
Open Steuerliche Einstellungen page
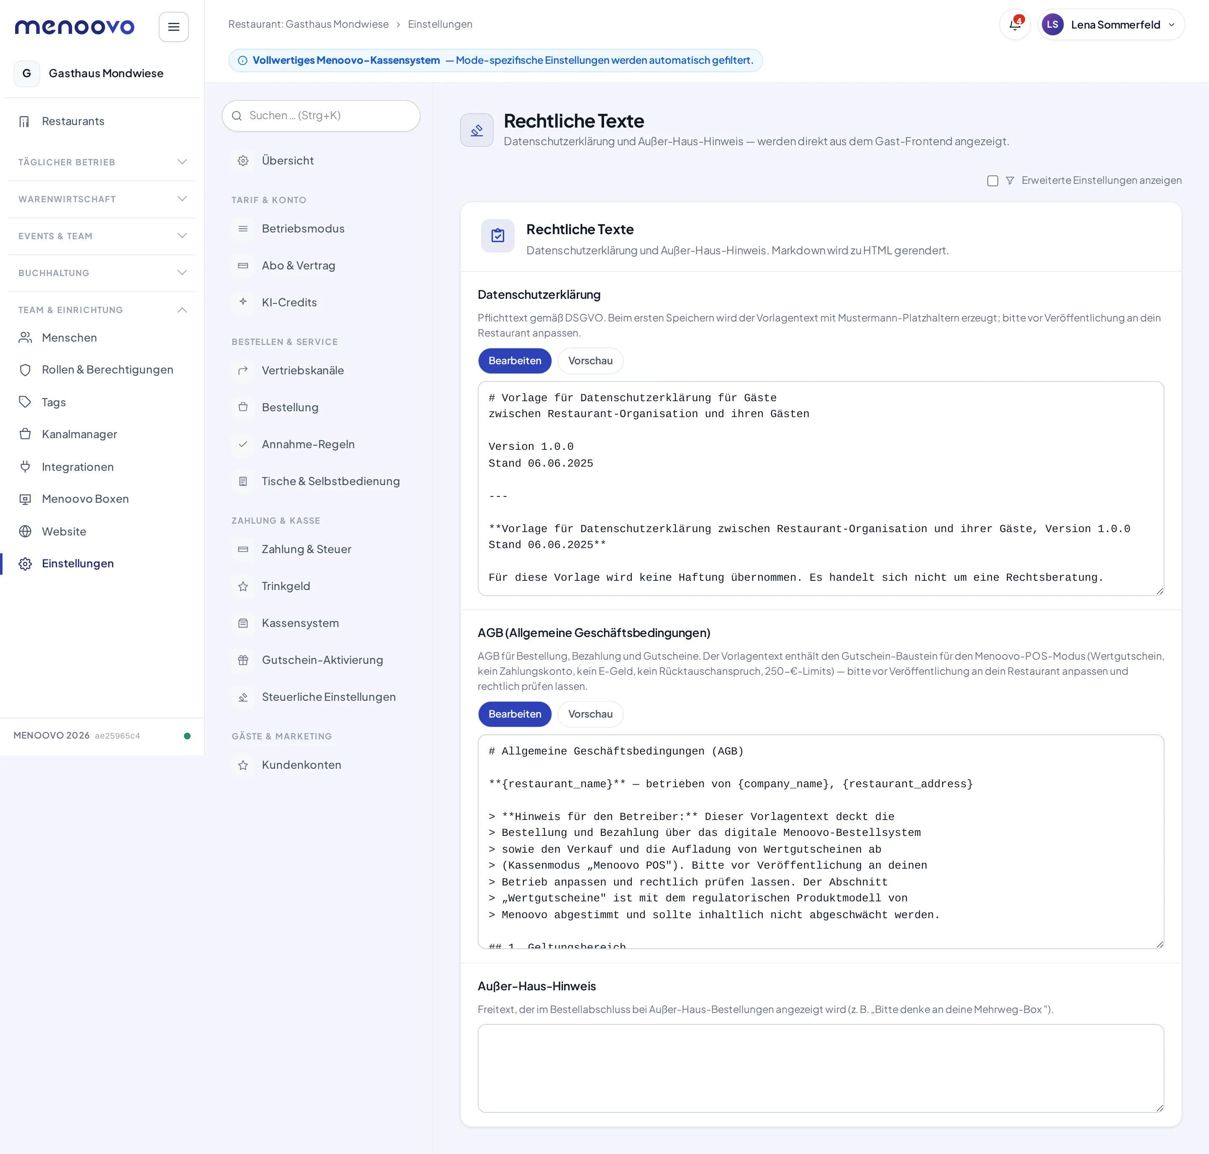[321, 697]
